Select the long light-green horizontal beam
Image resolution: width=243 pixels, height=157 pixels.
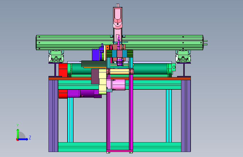(x=120, y=42)
